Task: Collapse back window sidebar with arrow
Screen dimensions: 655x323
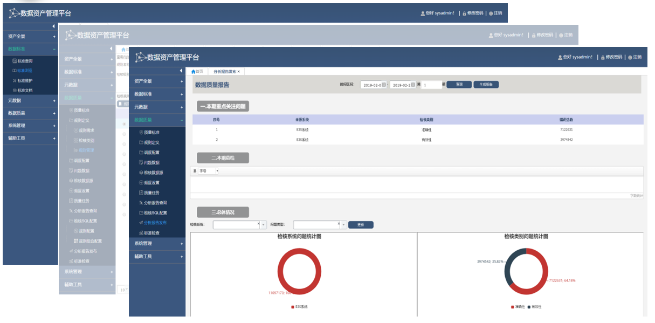Action: 53,26
